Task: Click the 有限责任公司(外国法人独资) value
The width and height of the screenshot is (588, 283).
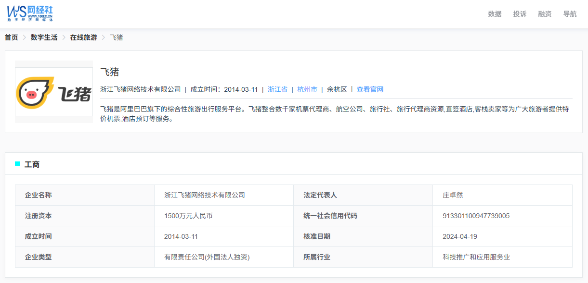Action: 207,257
